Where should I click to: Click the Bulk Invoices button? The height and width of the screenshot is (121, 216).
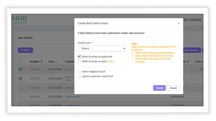(x=192, y=50)
